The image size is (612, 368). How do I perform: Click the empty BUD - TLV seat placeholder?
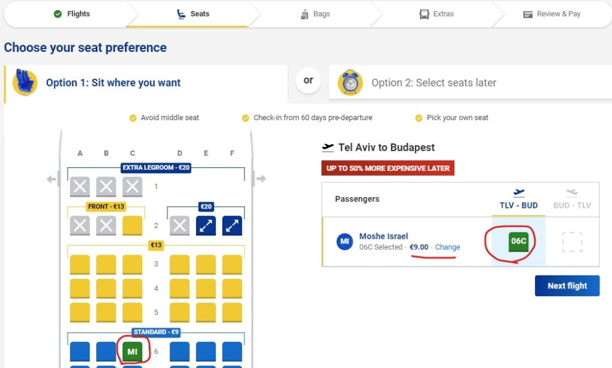tap(572, 242)
